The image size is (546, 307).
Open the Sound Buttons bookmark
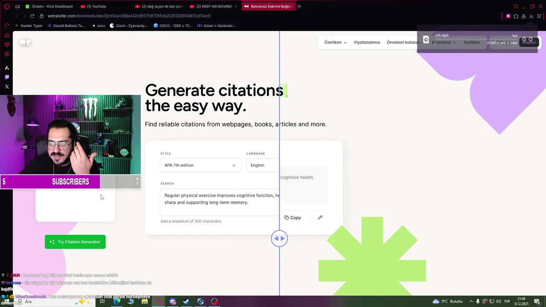66,26
